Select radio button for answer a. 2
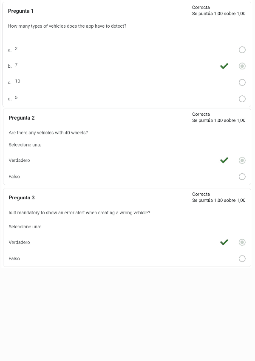255x361 pixels. click(x=242, y=50)
